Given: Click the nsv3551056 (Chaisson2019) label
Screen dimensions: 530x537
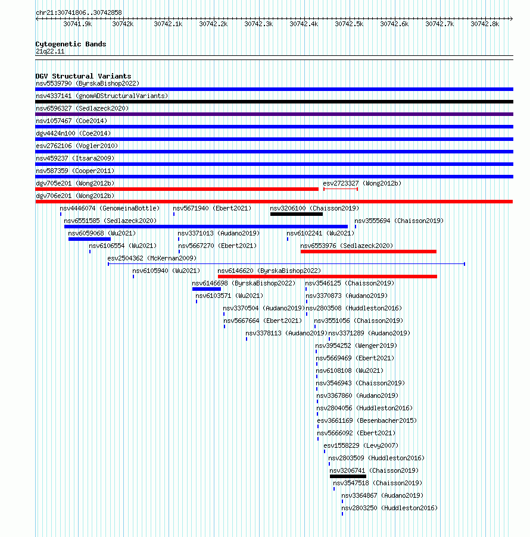Looking at the screenshot, I should (358, 321).
